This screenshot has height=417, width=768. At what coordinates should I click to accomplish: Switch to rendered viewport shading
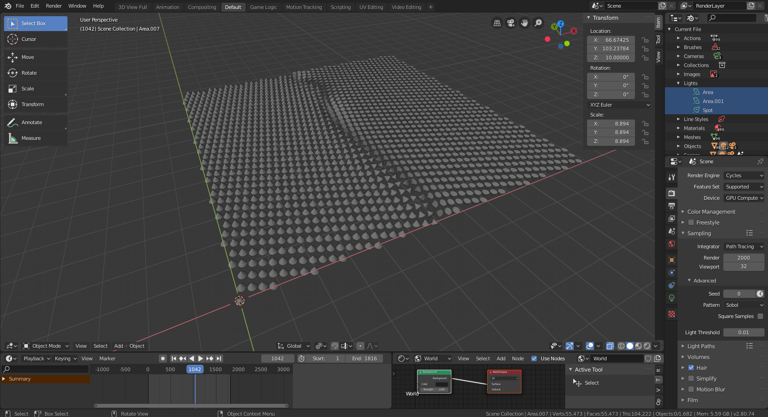647,346
